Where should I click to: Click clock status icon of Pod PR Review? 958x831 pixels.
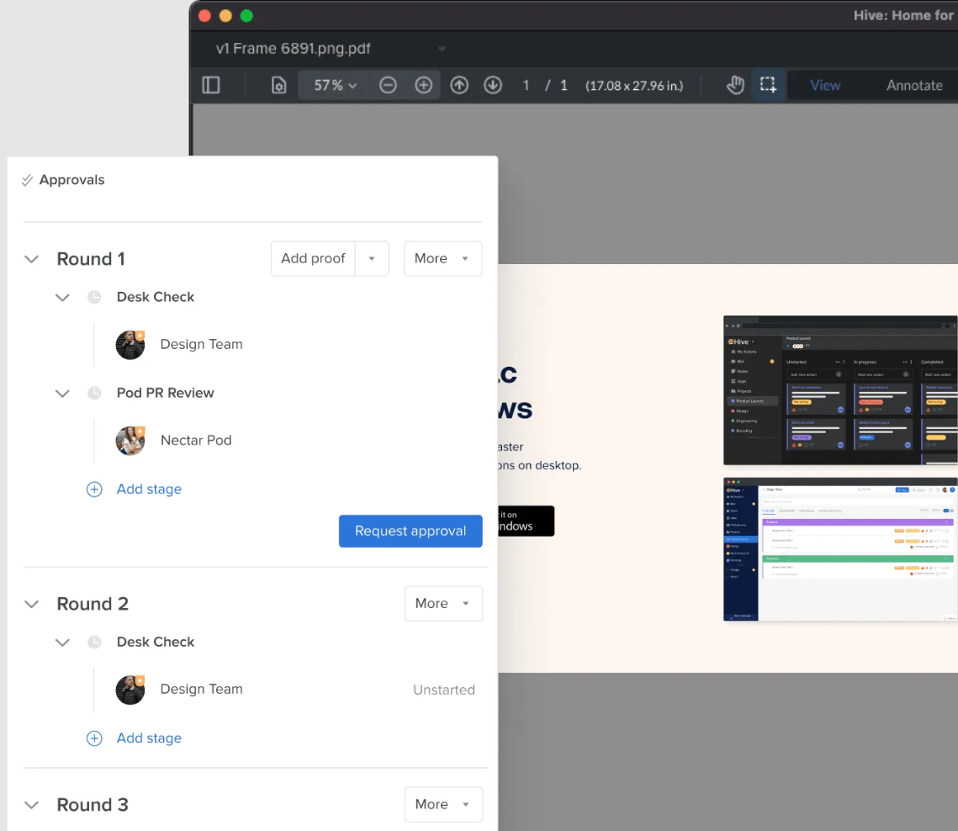pyautogui.click(x=94, y=393)
